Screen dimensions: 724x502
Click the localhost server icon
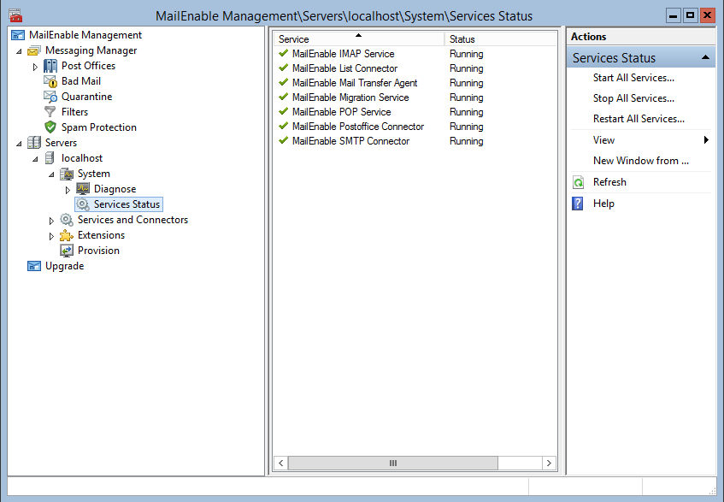coord(50,158)
